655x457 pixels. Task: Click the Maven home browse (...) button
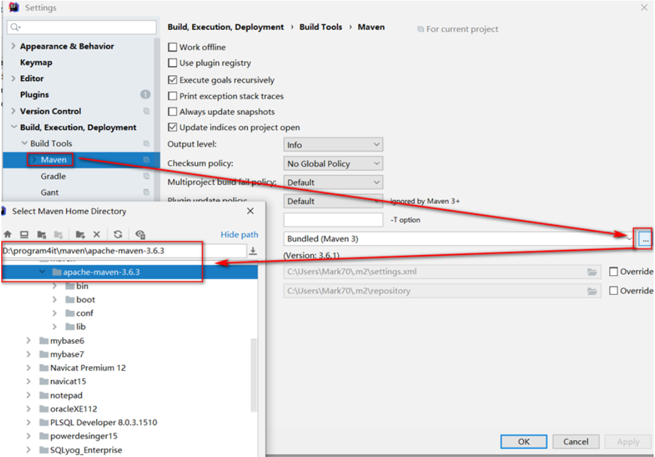[645, 239]
